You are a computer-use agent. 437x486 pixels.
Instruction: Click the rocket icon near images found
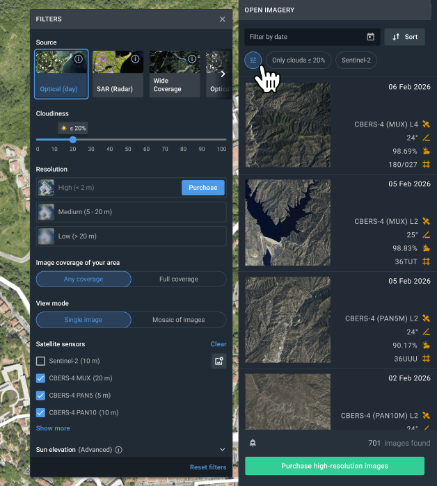pos(253,443)
